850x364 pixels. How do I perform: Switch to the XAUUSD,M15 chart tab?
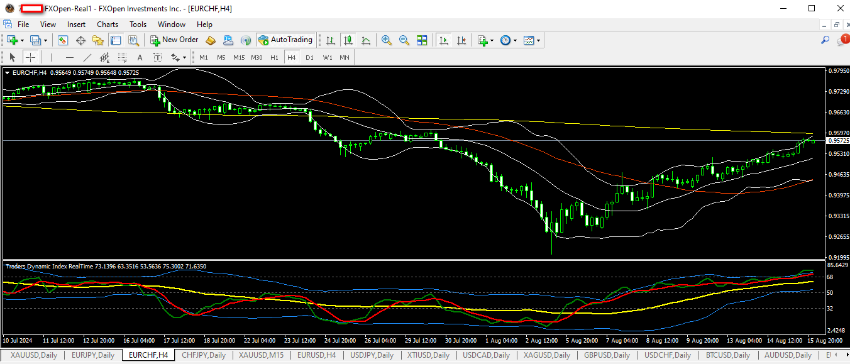[x=261, y=355]
